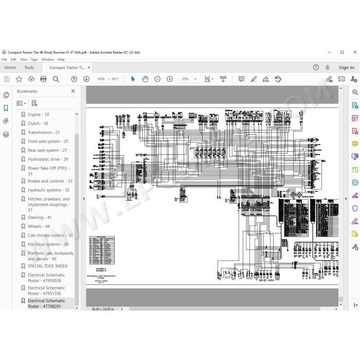Screen dimensions: 360x360
Task: Switch to the Home tab
Action: click(10, 67)
